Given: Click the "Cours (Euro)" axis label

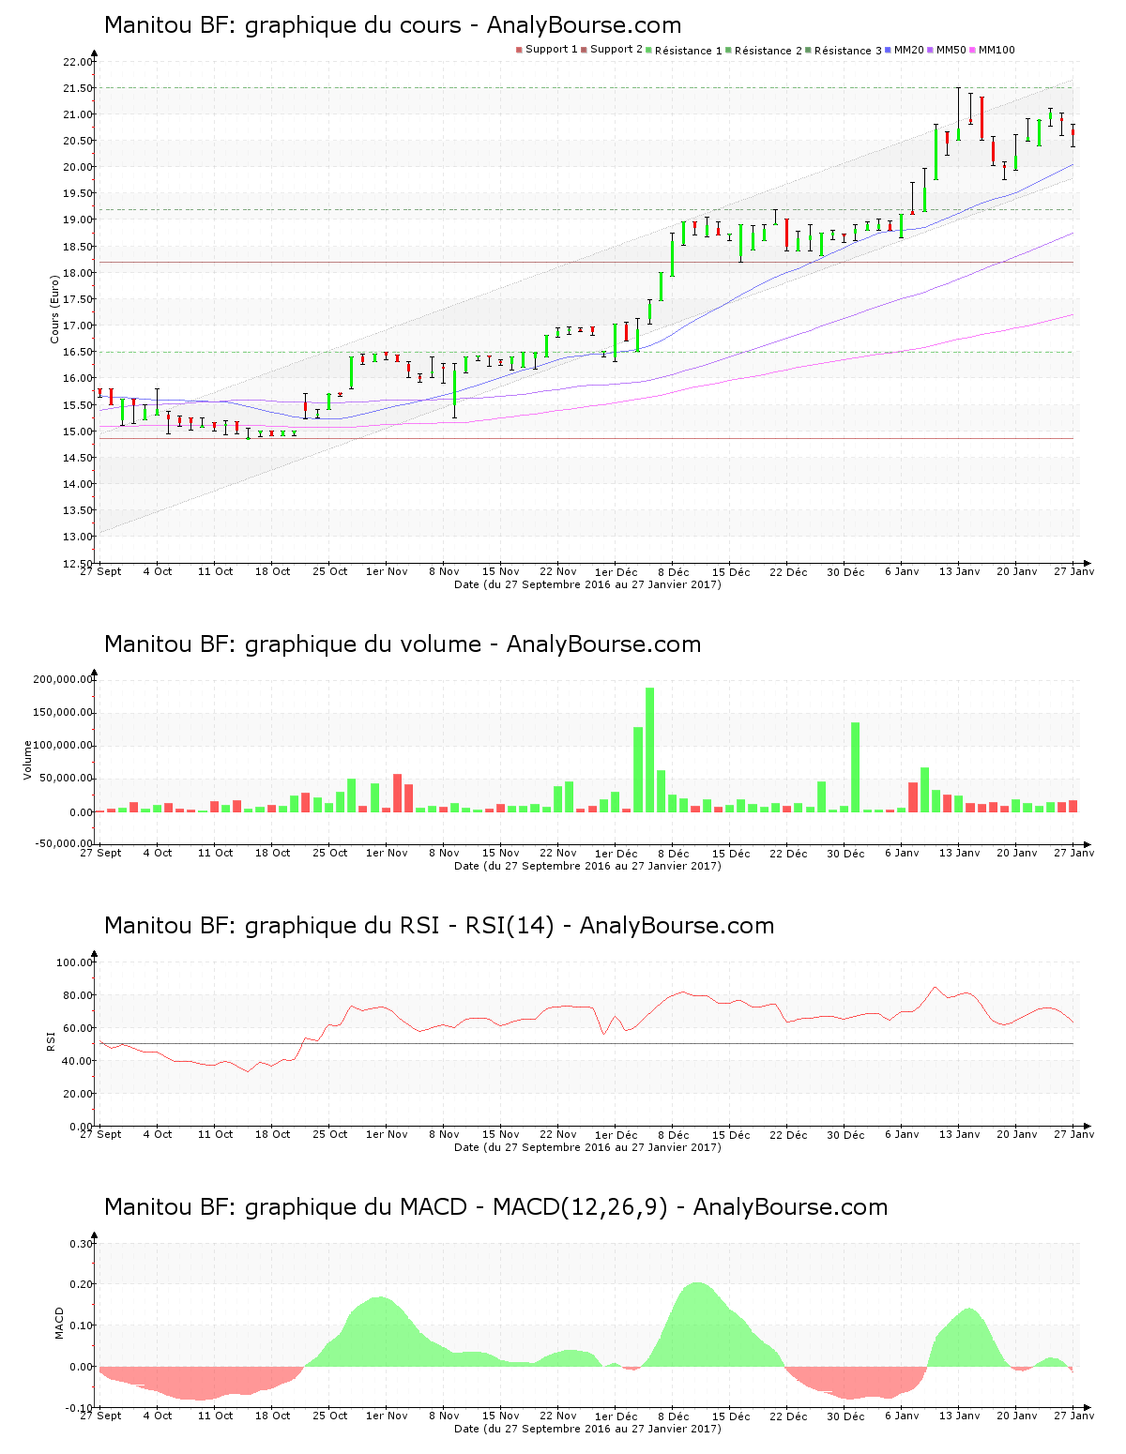Looking at the screenshot, I should click(54, 309).
